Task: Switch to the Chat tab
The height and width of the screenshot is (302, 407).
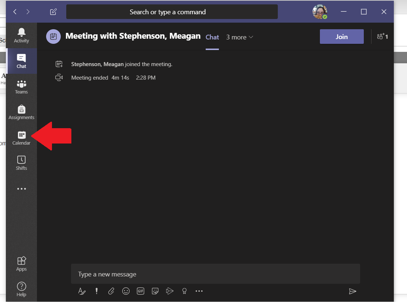Action: click(x=212, y=37)
